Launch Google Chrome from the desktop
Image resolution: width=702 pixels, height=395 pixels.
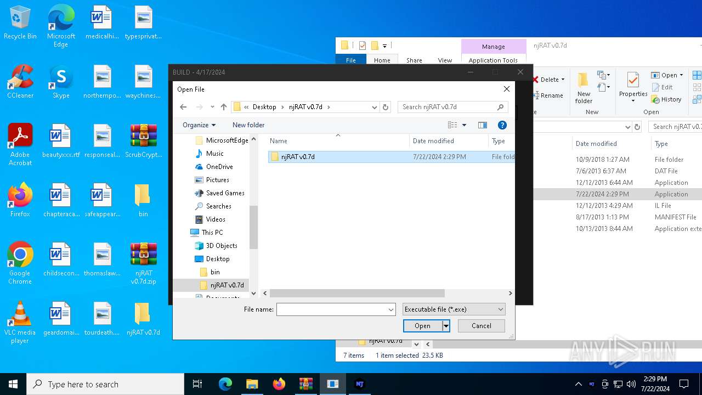pos(20,263)
